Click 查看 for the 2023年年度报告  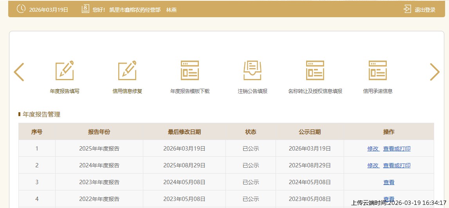[389, 182]
